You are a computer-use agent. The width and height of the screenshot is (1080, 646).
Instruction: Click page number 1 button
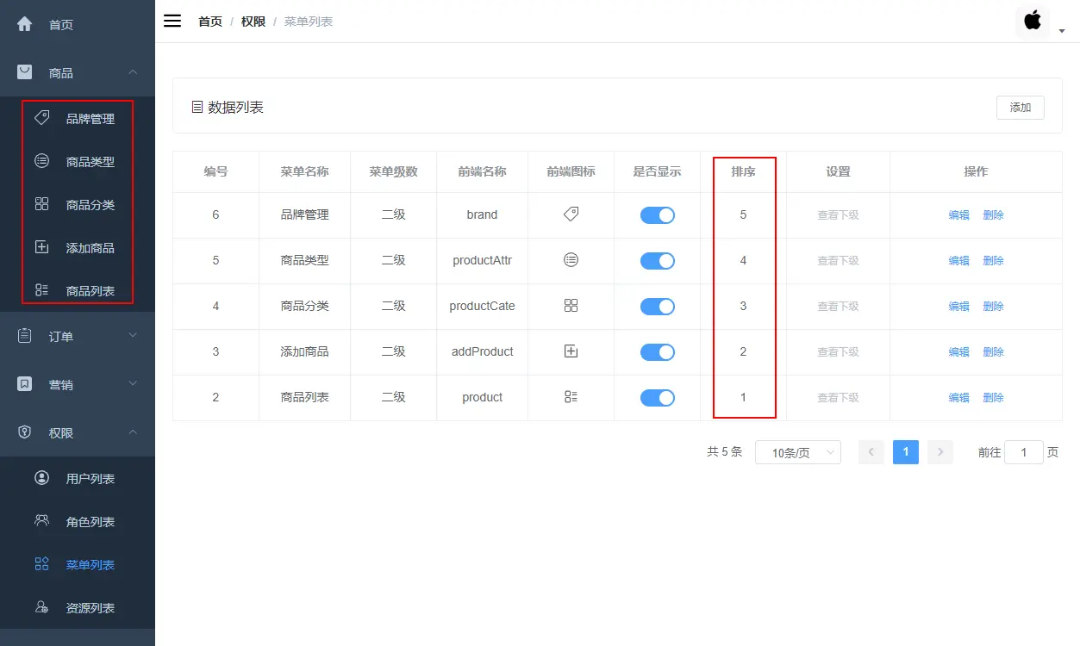click(906, 452)
